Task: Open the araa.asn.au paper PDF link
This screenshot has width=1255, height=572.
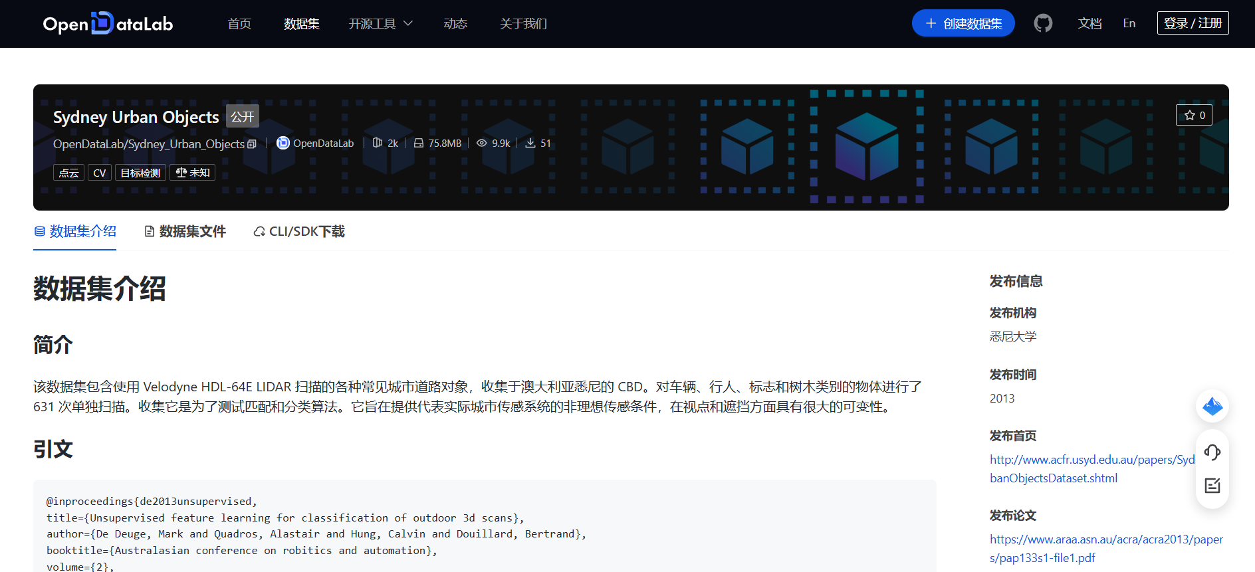Action: click(x=1106, y=549)
